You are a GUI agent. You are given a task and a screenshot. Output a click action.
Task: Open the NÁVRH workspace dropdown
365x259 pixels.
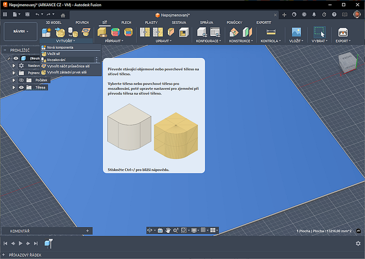[21, 31]
